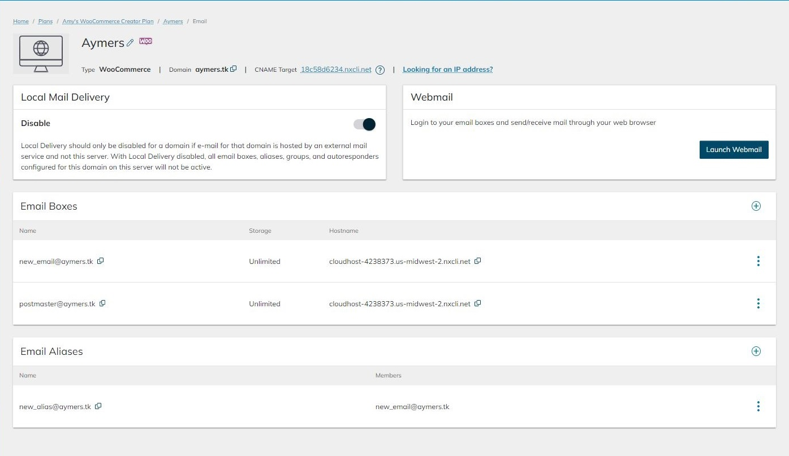
Task: Click the Storage column header
Action: click(x=260, y=231)
